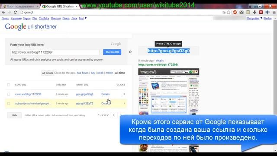Open Карты in the Google bar
The image size is (277, 156).
27,18
